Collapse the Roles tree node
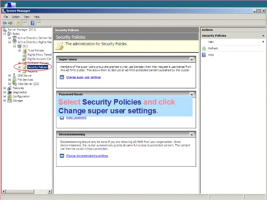 pos(5,34)
